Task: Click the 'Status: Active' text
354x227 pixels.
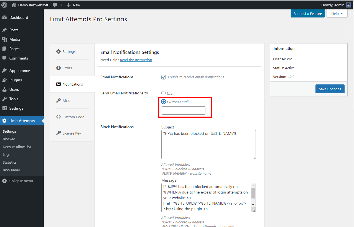Action: (x=284, y=68)
